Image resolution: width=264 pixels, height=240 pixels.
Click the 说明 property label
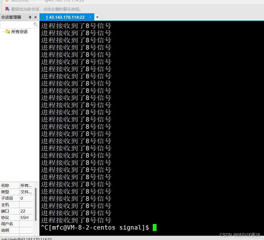(5, 230)
